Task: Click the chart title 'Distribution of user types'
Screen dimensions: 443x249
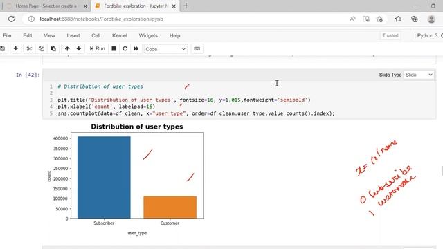Action: tap(137, 127)
